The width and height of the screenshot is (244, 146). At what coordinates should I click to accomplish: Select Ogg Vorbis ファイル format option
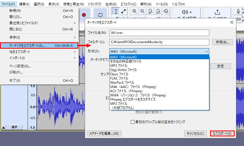[159, 70]
